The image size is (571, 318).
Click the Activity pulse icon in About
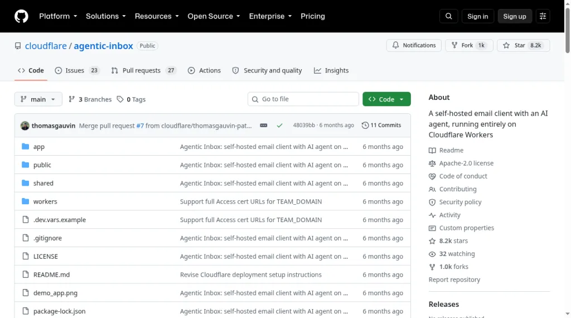tap(432, 215)
